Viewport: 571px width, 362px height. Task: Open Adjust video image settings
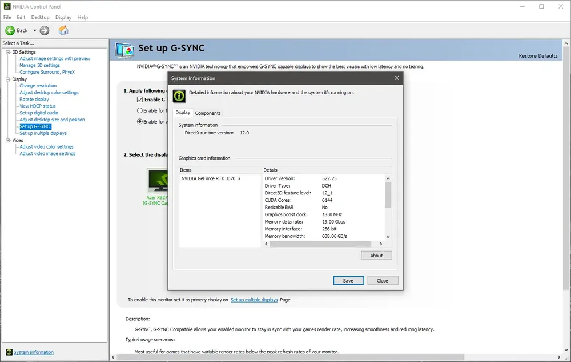(x=48, y=153)
